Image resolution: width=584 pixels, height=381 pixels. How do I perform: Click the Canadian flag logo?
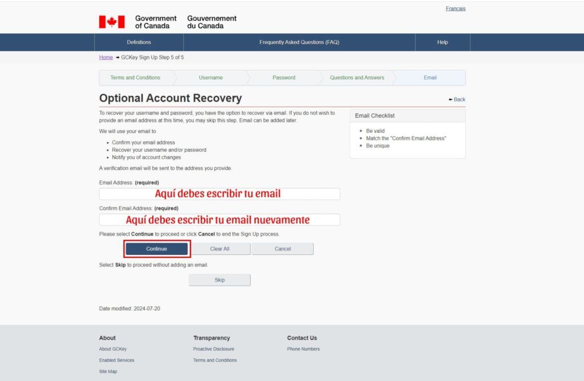tap(112, 22)
